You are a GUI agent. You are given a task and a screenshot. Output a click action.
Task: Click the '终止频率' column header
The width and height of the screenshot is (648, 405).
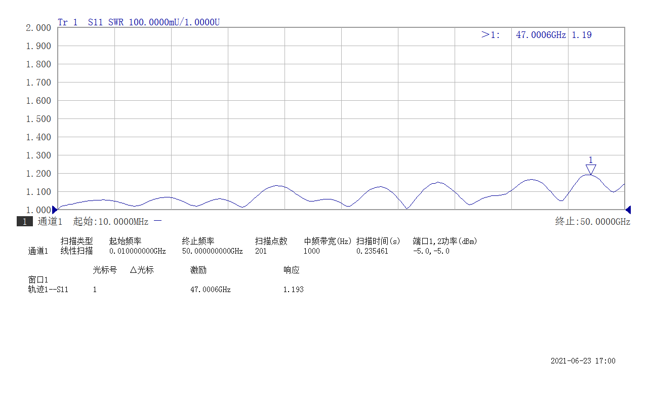point(198,241)
